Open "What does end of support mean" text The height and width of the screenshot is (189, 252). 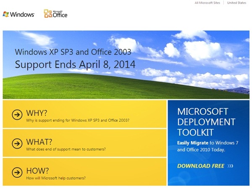(66, 149)
